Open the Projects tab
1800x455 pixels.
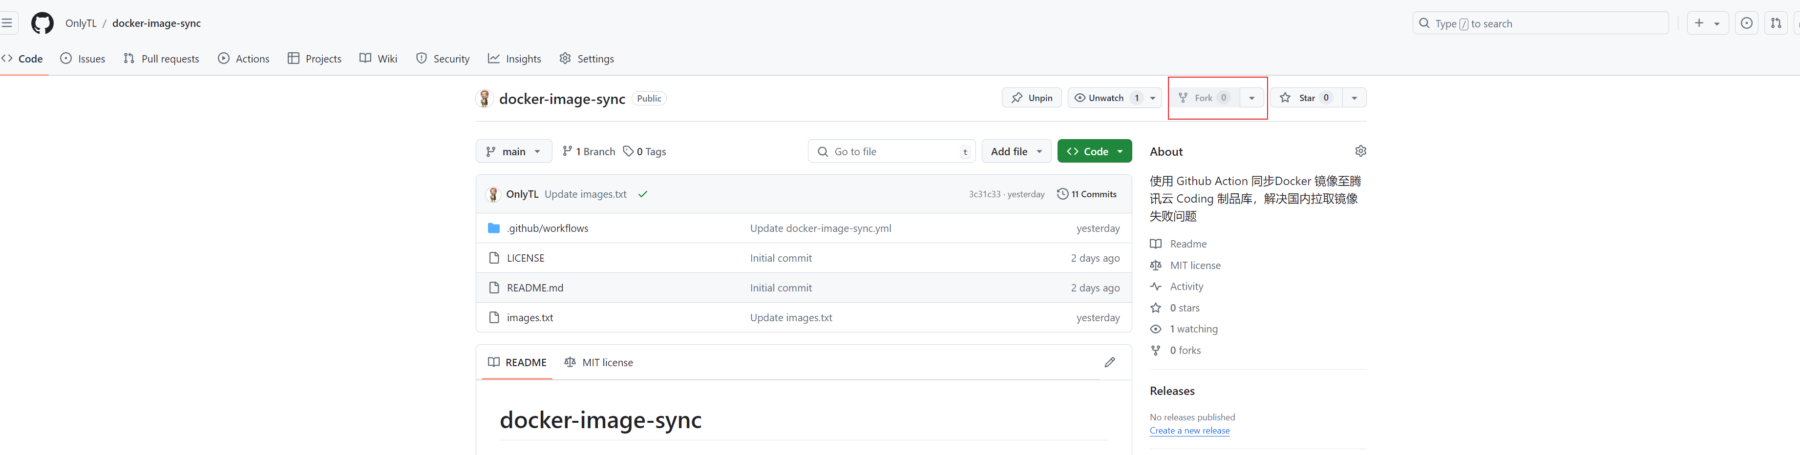315,59
